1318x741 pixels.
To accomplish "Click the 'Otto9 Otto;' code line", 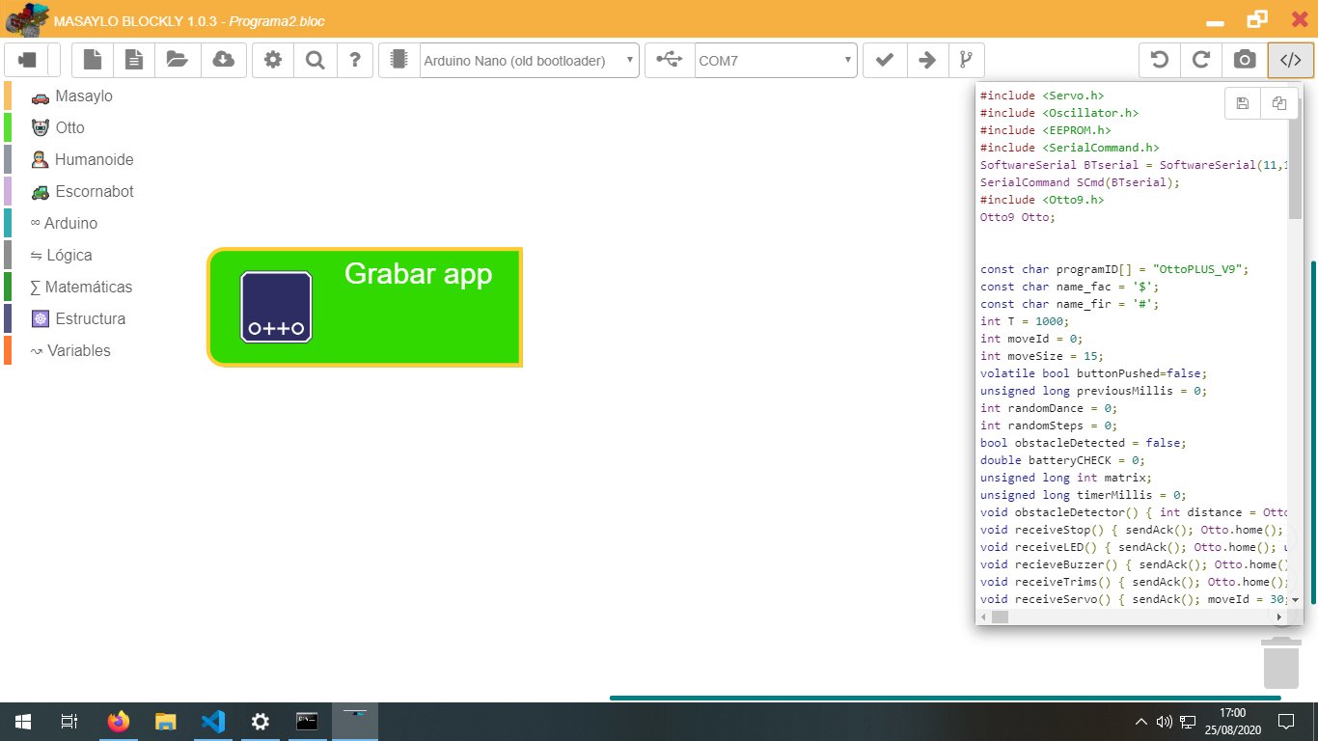I will point(1018,217).
